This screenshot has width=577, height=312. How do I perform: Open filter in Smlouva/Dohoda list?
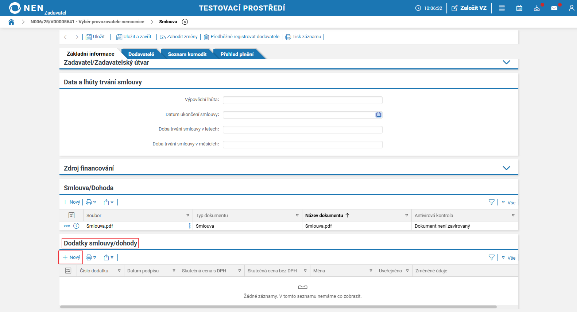click(492, 203)
